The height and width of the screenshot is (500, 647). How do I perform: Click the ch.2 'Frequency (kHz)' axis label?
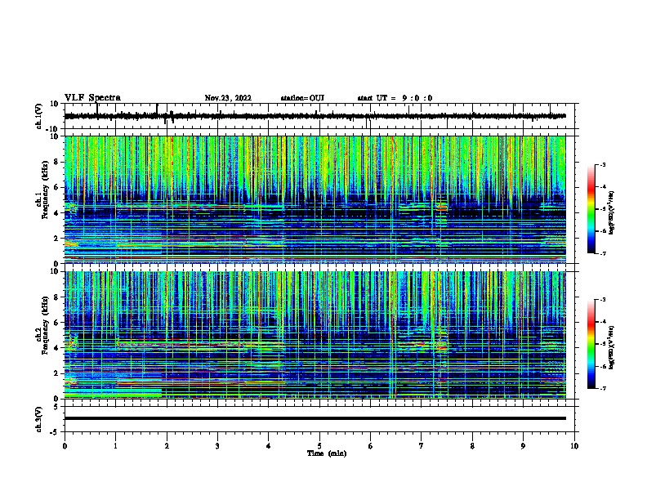tap(45, 325)
